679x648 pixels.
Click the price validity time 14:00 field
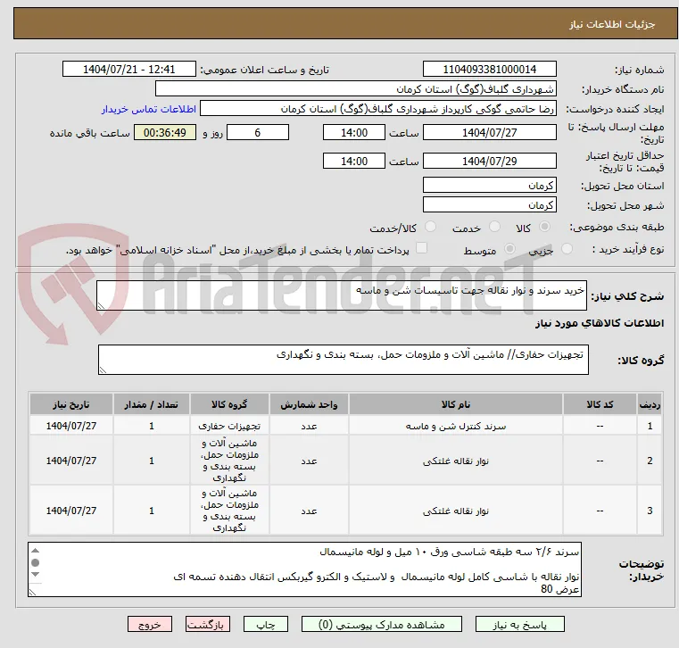click(354, 162)
